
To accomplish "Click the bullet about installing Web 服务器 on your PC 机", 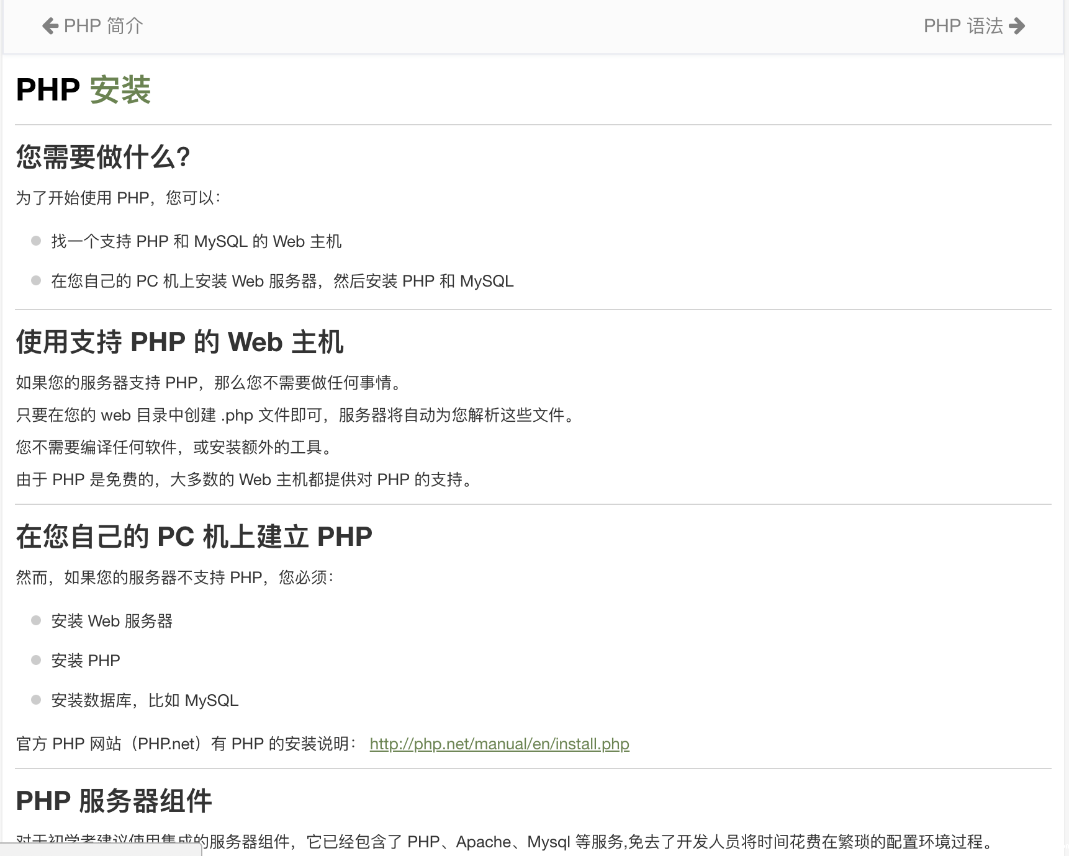I will pos(282,281).
